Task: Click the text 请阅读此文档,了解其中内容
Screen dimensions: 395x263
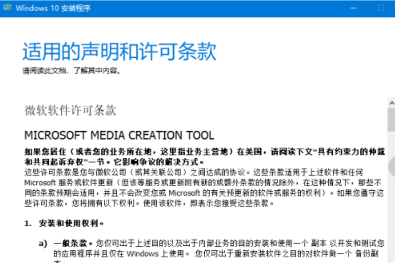Action: click(71, 71)
